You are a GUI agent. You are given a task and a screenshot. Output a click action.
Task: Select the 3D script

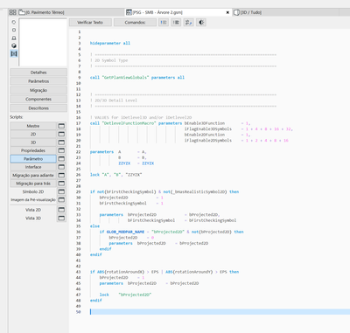[x=33, y=142]
